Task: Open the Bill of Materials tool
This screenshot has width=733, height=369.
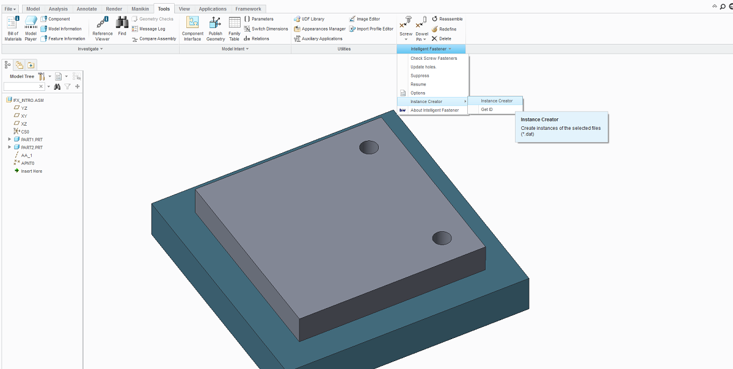Action: click(x=13, y=27)
